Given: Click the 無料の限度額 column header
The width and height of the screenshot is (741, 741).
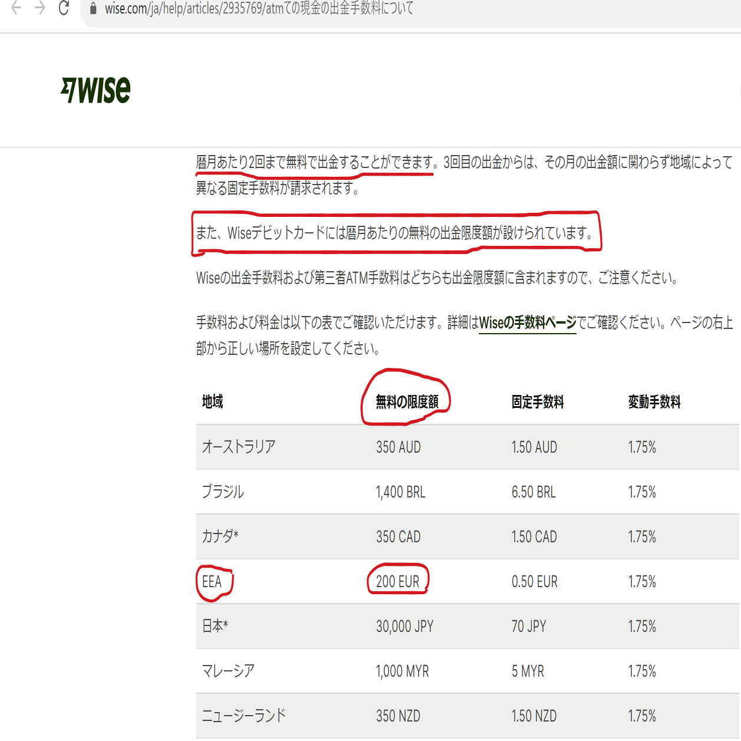Looking at the screenshot, I should coord(407,402).
